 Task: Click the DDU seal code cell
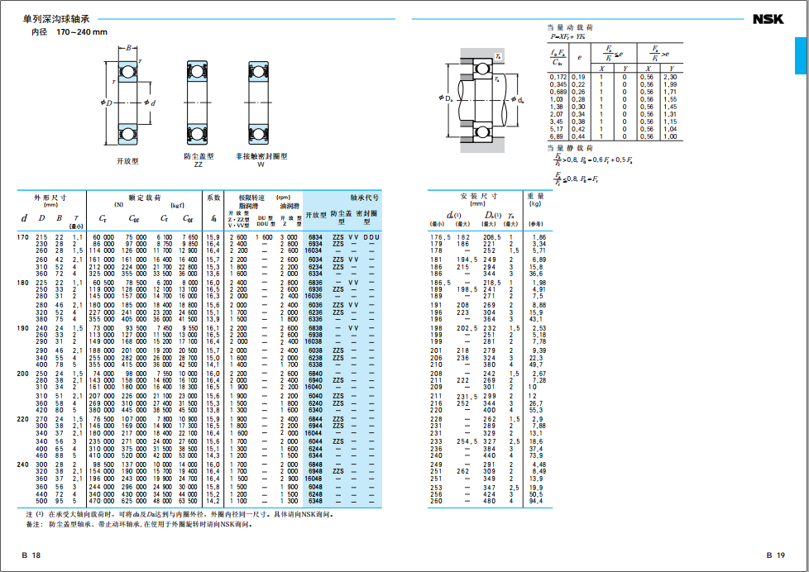coord(371,237)
